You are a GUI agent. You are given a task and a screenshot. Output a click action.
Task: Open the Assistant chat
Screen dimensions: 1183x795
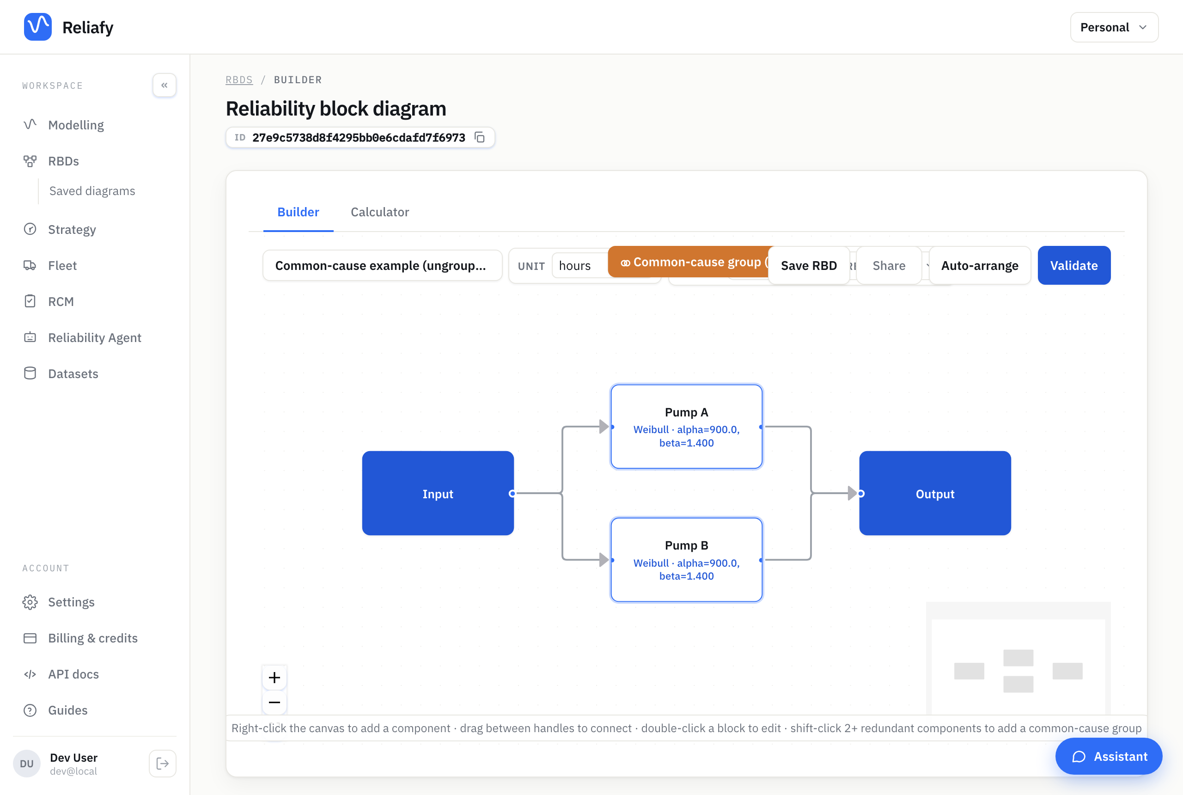point(1109,756)
